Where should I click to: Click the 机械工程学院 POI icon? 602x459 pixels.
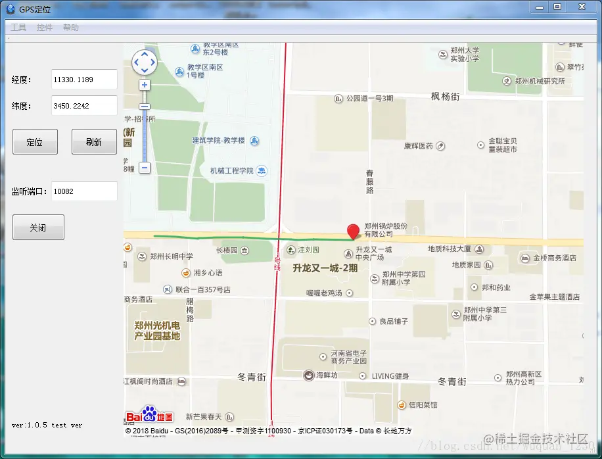(x=262, y=170)
